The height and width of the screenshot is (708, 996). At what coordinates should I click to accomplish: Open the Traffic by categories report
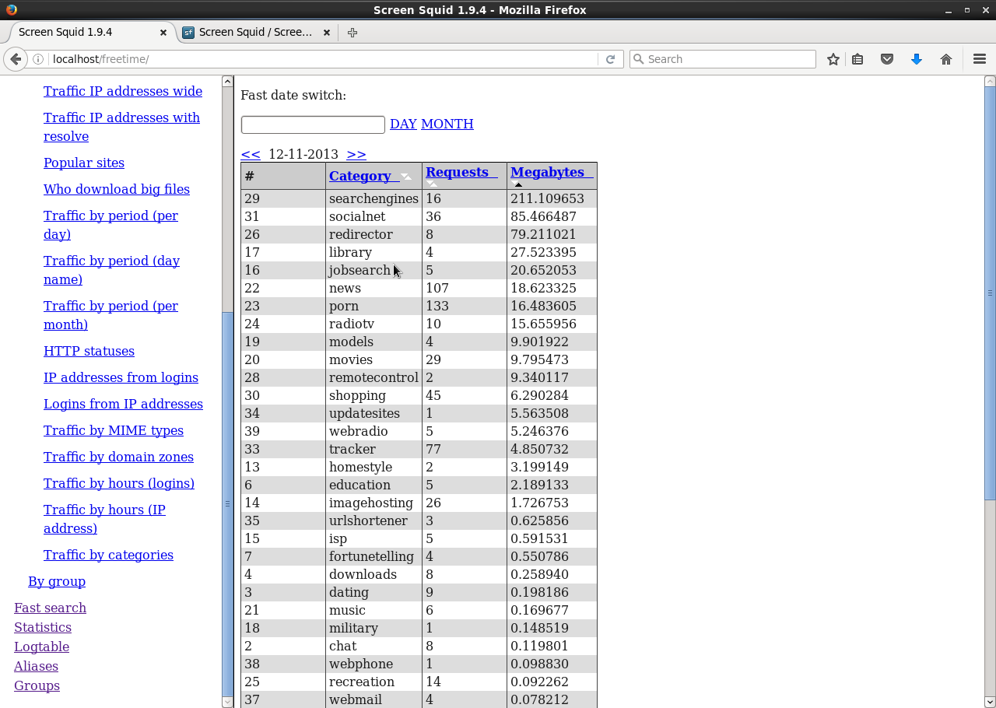[x=108, y=555]
